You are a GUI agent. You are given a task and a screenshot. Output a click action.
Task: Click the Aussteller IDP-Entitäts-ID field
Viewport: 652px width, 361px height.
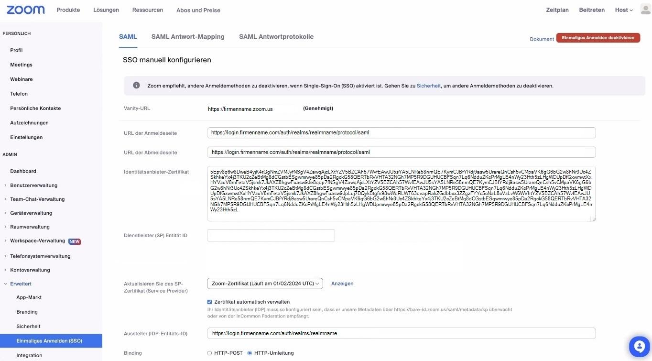tap(402, 333)
